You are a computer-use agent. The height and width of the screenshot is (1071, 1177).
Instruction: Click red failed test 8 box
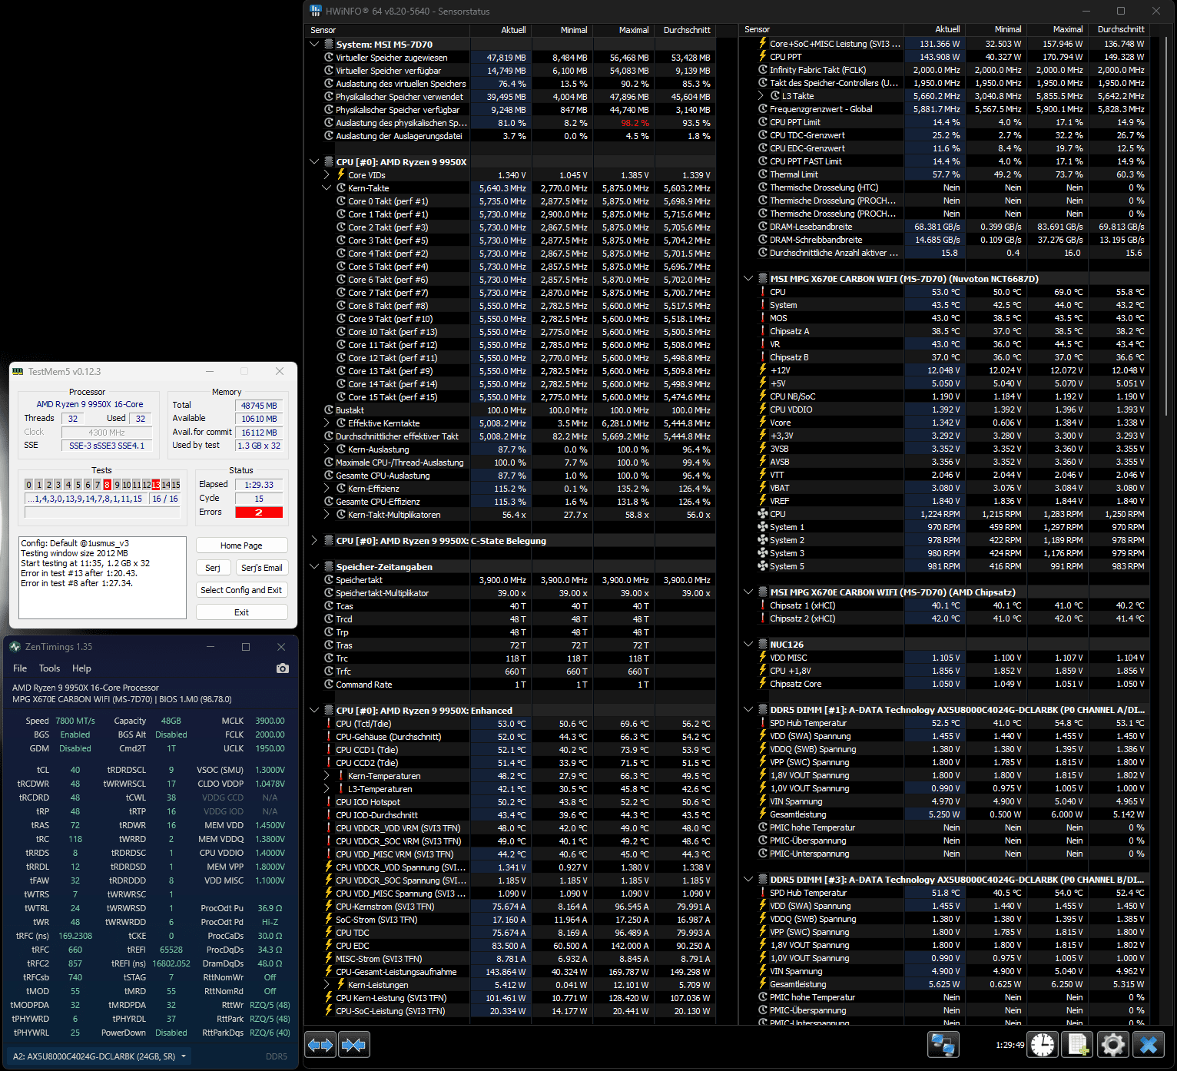(x=107, y=485)
